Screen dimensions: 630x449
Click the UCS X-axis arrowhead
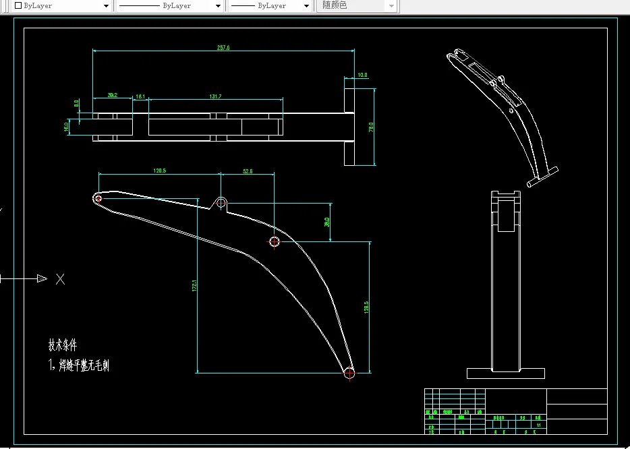pos(42,278)
